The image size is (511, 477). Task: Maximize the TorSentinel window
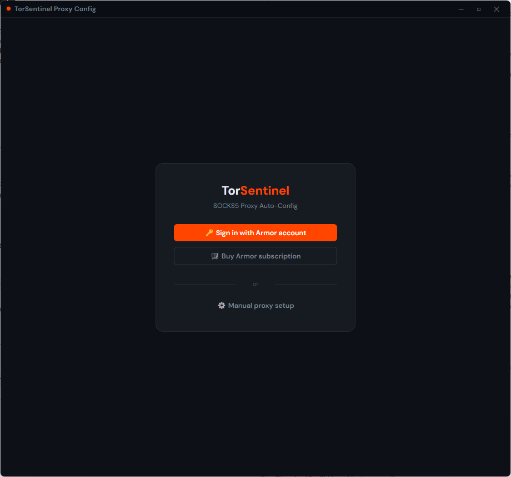click(x=478, y=9)
